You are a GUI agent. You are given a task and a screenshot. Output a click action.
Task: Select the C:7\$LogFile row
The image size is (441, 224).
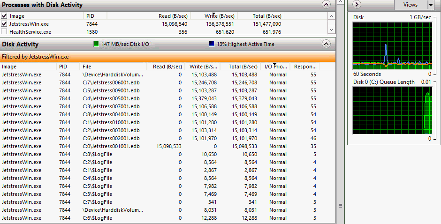168,202
